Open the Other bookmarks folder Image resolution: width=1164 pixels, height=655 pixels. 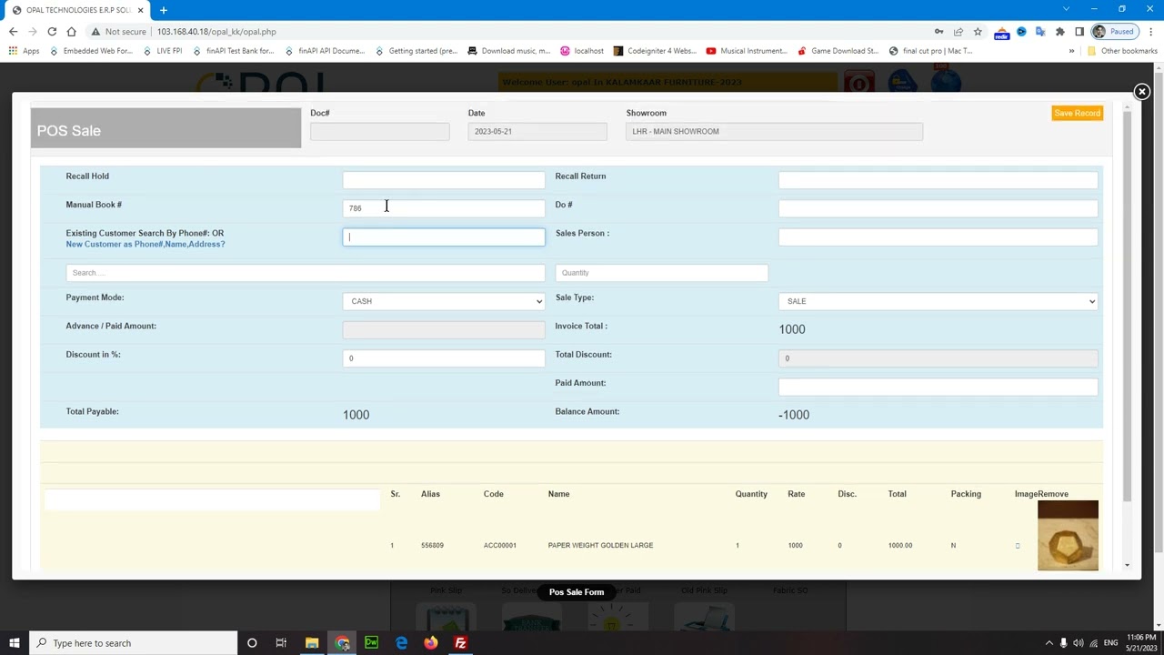[1121, 51]
